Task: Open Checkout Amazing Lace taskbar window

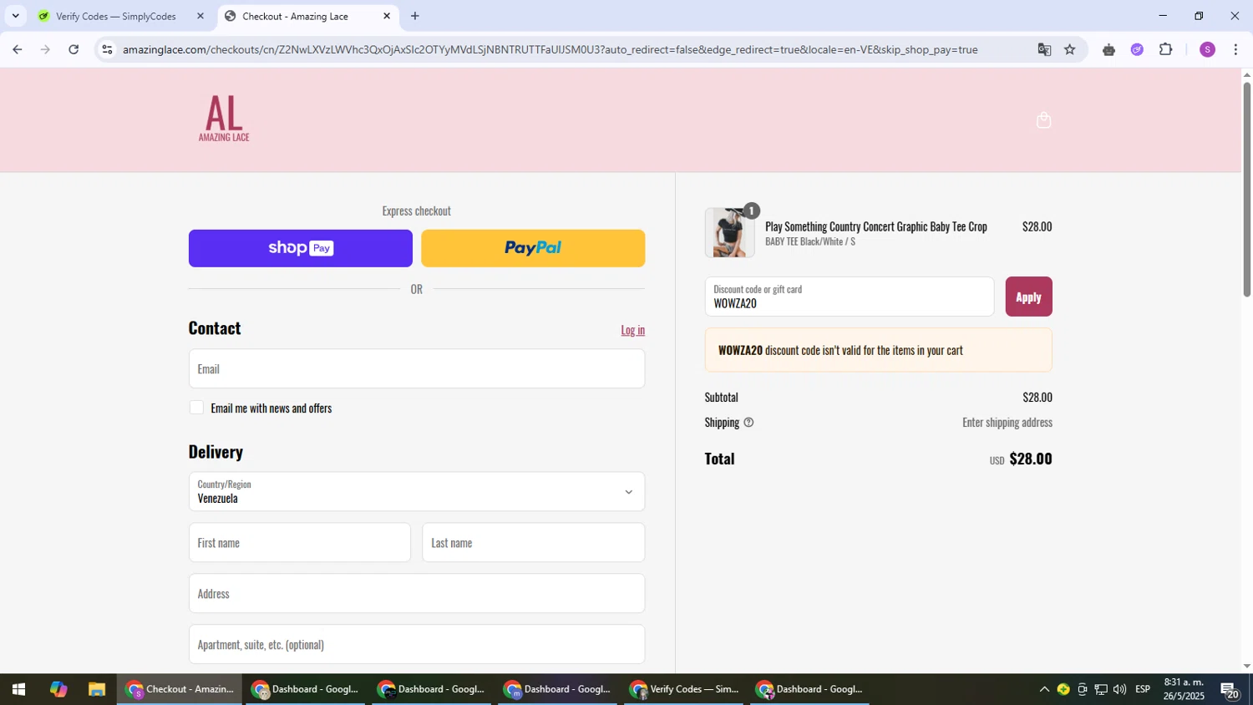Action: (180, 689)
